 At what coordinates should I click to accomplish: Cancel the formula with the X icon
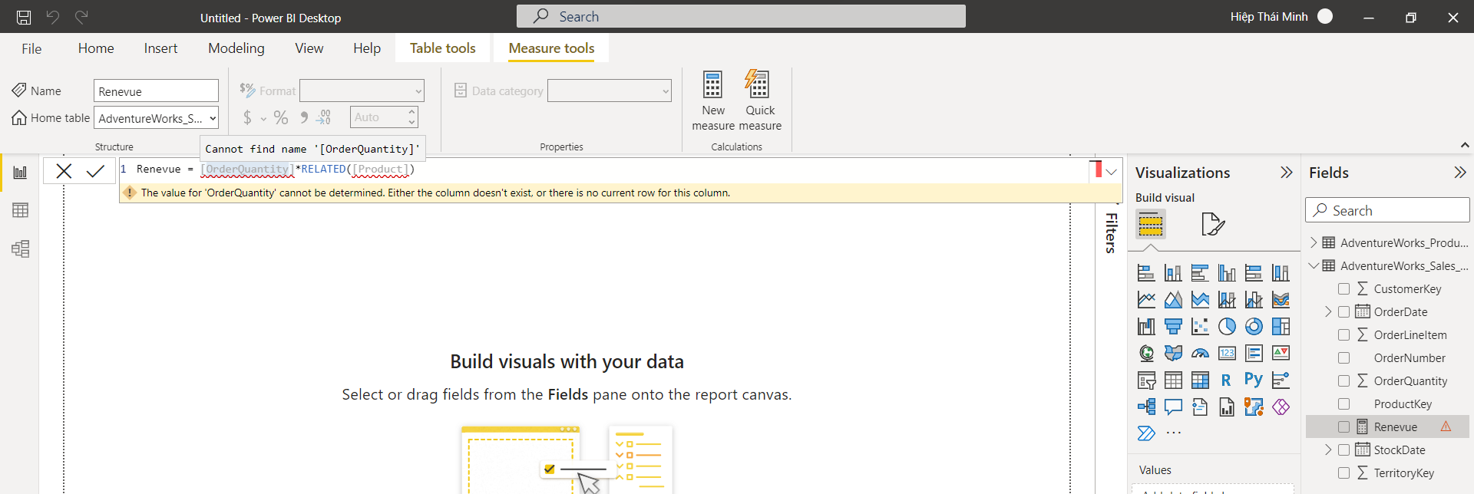click(x=64, y=171)
